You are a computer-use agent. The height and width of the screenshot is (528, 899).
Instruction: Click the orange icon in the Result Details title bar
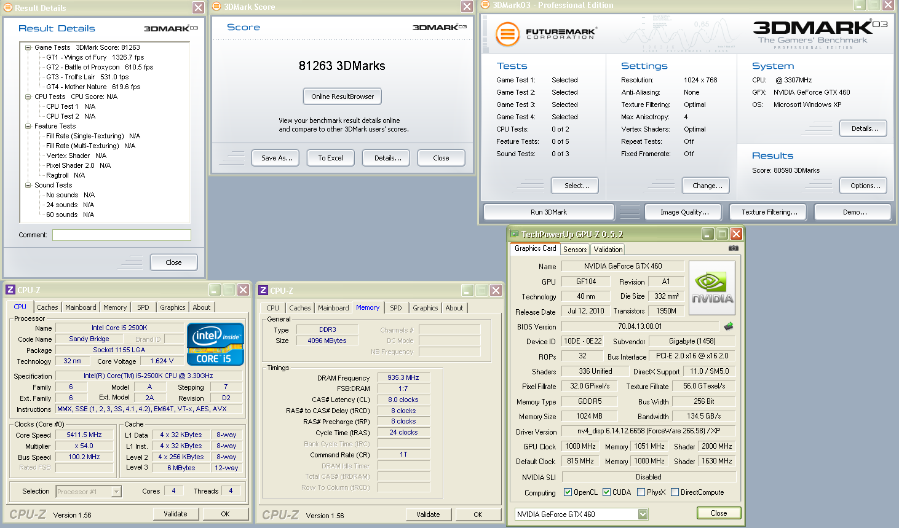[8, 7]
